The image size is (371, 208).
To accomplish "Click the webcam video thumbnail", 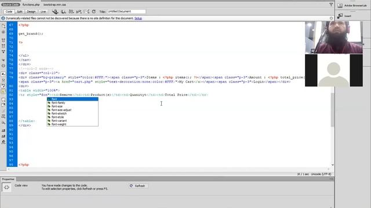I will 334,37.
